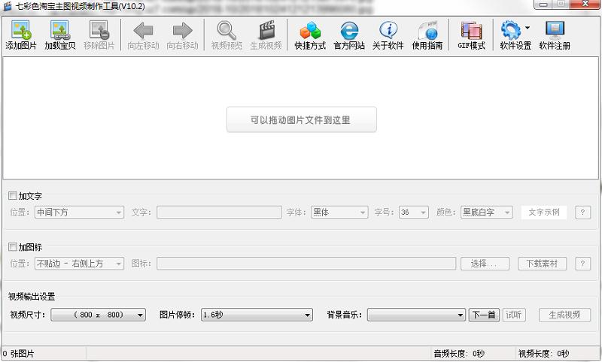This screenshot has height=362, width=602.
Task: Minimize the window
Action: [543, 5]
